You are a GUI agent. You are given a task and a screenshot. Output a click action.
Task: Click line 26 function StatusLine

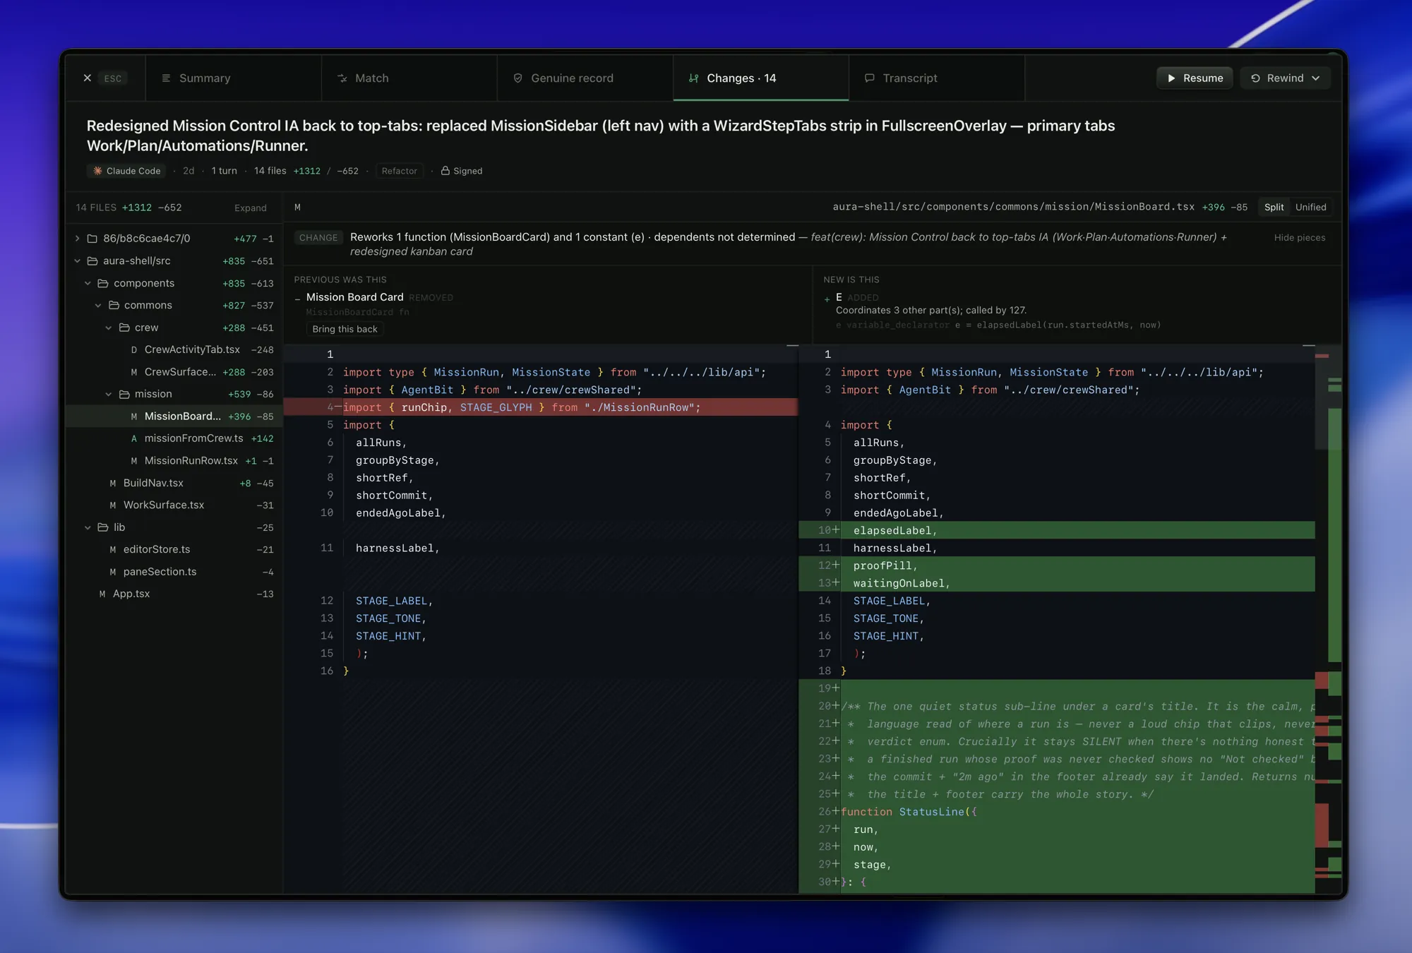tap(1057, 812)
